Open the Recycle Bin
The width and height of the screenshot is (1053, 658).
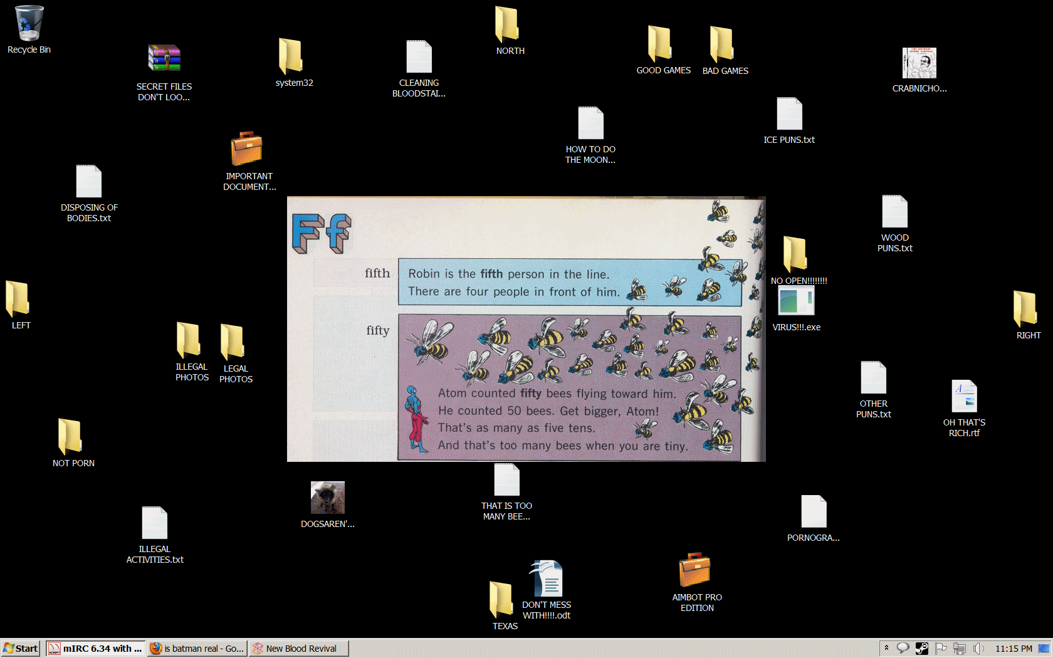click(29, 24)
